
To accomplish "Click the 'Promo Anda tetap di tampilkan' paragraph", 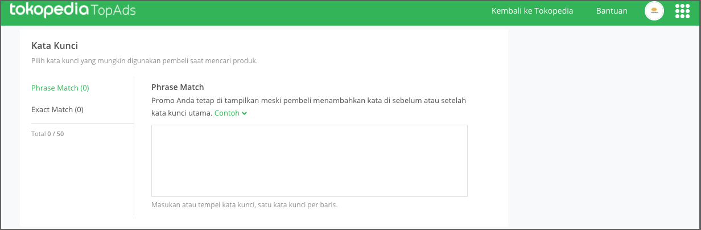I will click(x=309, y=107).
